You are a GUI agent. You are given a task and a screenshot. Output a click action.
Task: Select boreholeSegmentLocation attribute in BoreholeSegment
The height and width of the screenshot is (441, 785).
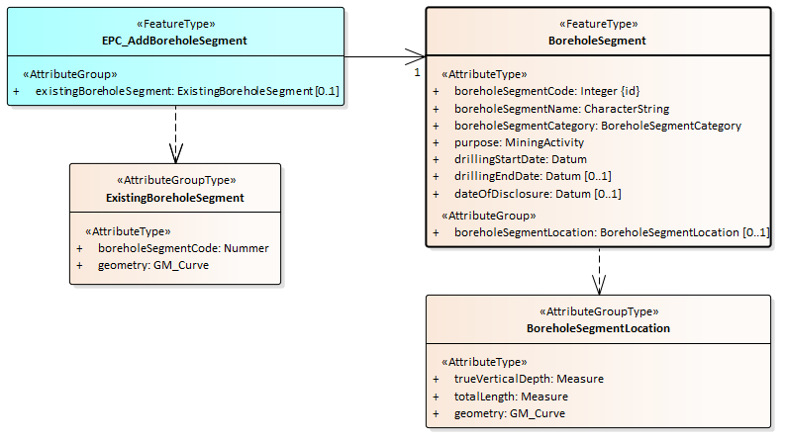coord(611,232)
